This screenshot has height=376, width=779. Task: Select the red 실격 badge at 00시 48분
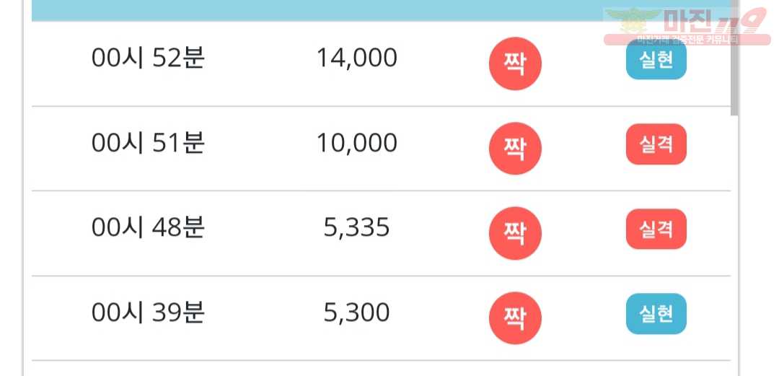coord(656,229)
